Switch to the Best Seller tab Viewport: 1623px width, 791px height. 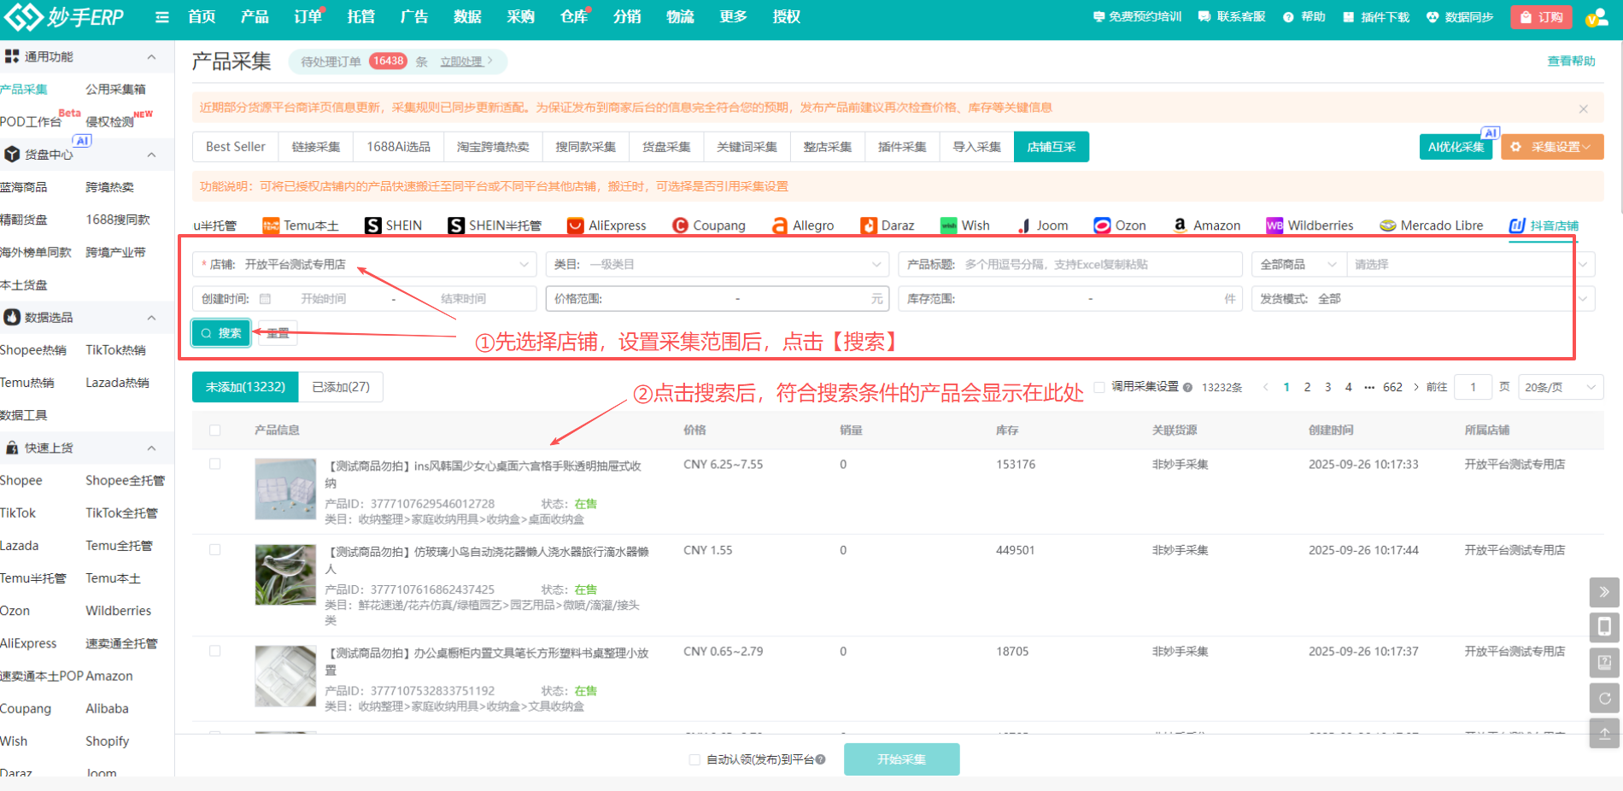236,147
